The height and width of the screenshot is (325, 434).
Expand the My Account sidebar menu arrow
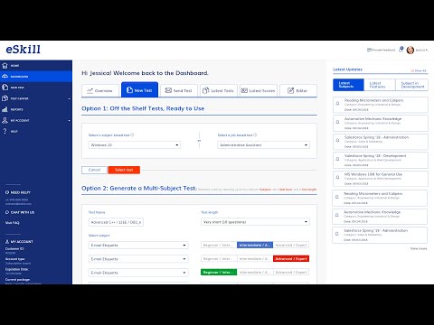click(x=70, y=121)
